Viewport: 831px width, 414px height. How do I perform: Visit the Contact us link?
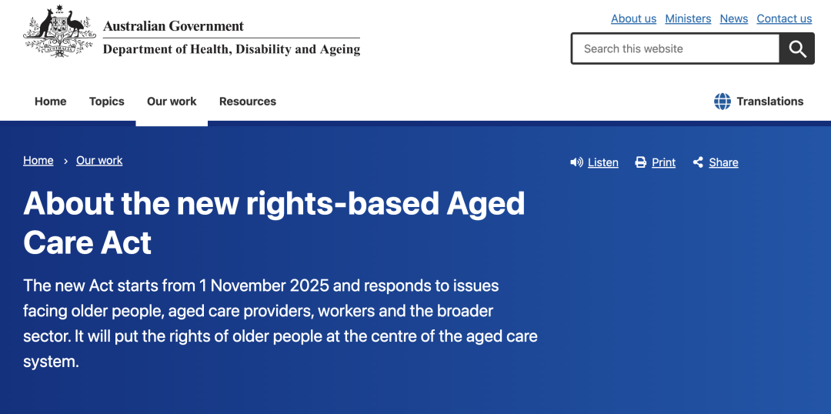784,18
